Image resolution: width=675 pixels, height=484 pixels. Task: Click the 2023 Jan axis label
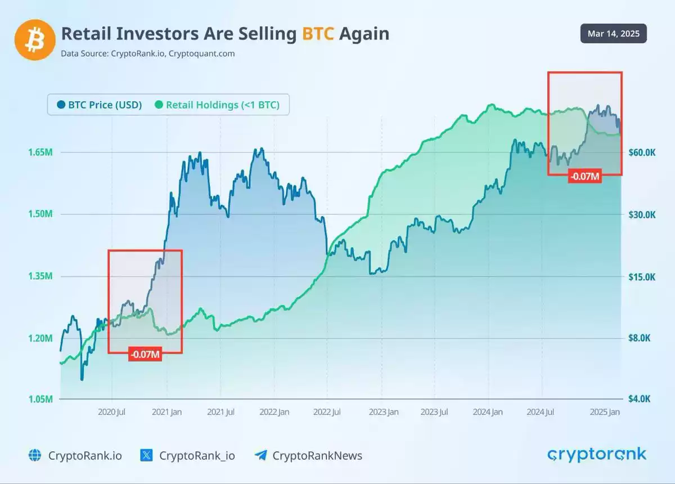pos(384,412)
